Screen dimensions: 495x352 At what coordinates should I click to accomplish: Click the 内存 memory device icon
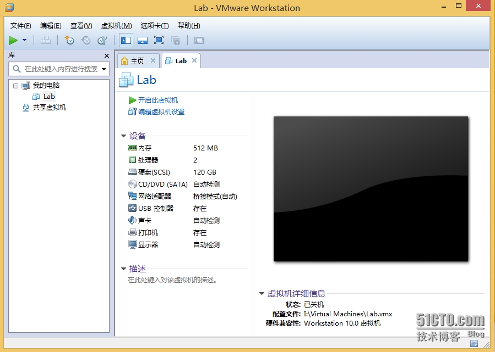tap(133, 148)
